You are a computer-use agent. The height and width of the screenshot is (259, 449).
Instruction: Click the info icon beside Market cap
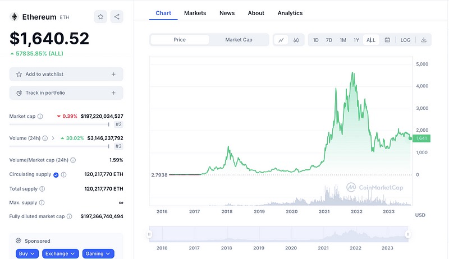[x=40, y=116]
